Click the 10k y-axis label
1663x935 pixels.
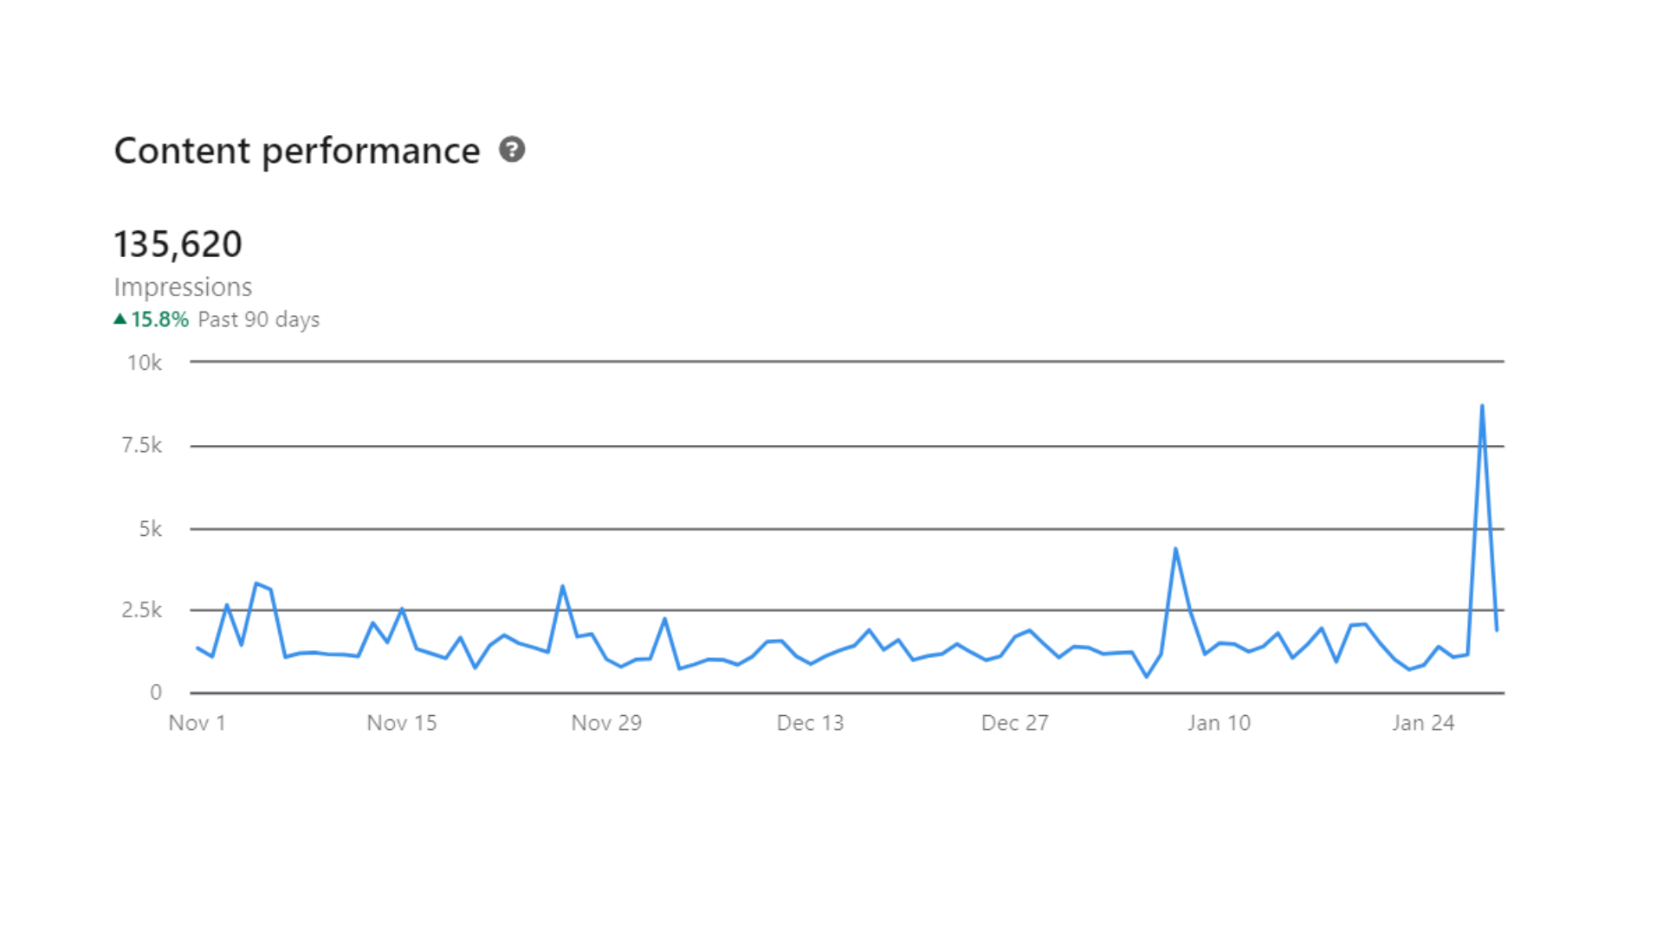tap(145, 363)
